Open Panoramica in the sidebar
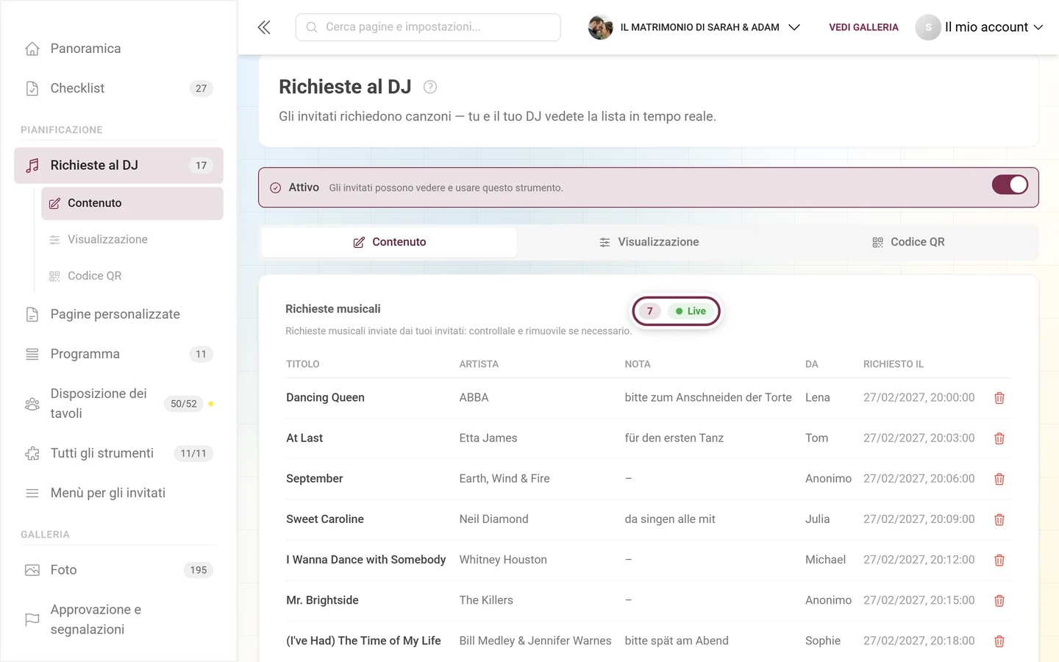This screenshot has width=1059, height=662. pyautogui.click(x=118, y=49)
